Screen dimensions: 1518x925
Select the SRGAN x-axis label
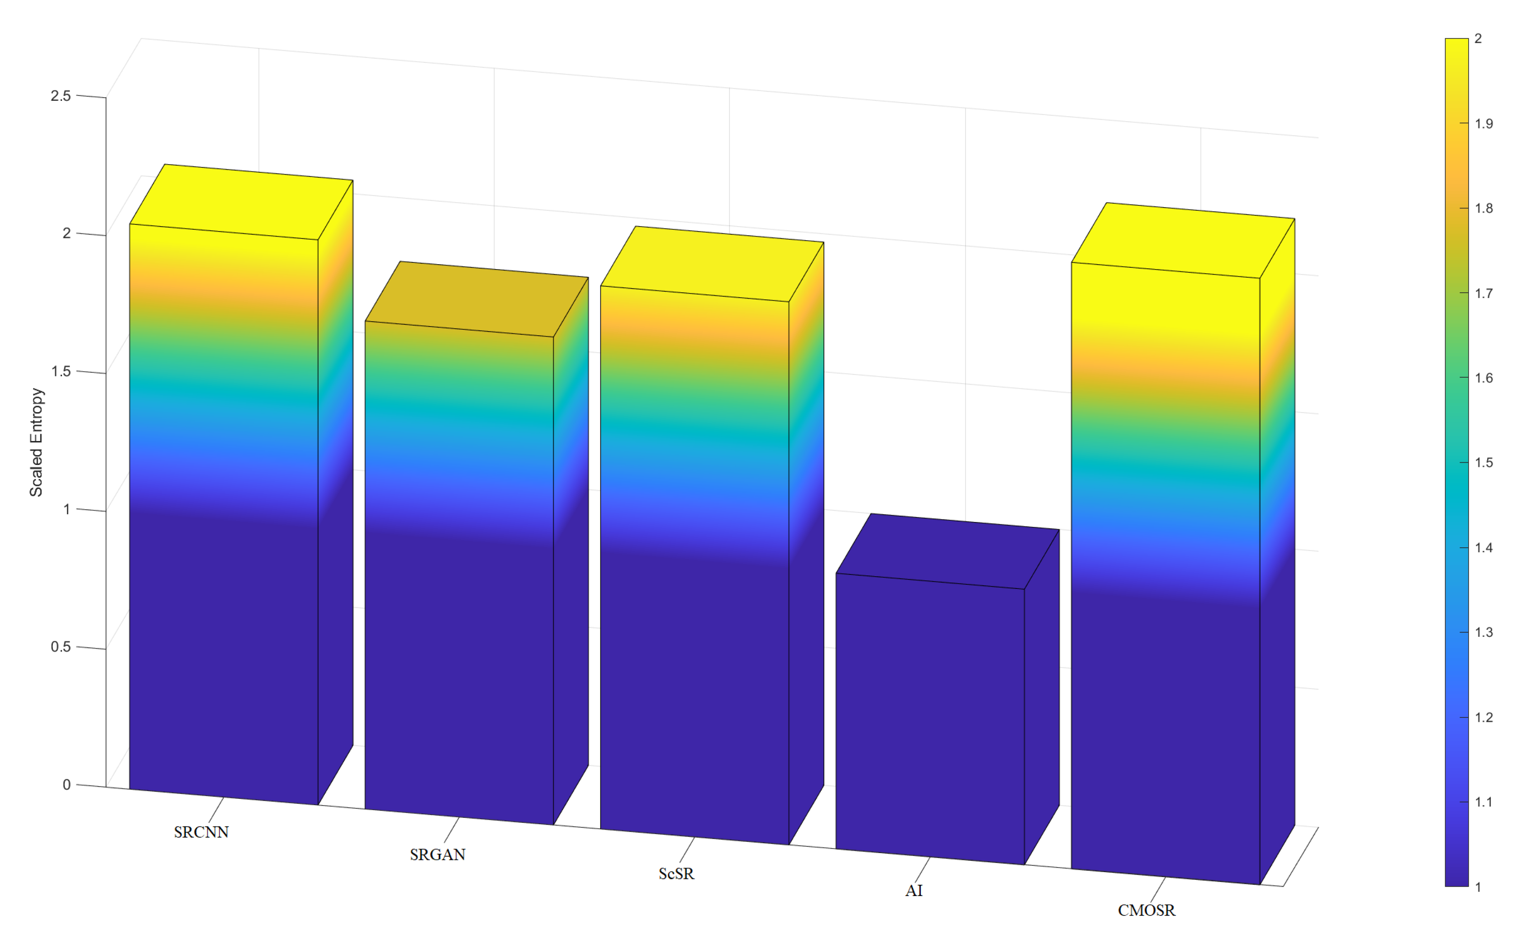tap(438, 855)
